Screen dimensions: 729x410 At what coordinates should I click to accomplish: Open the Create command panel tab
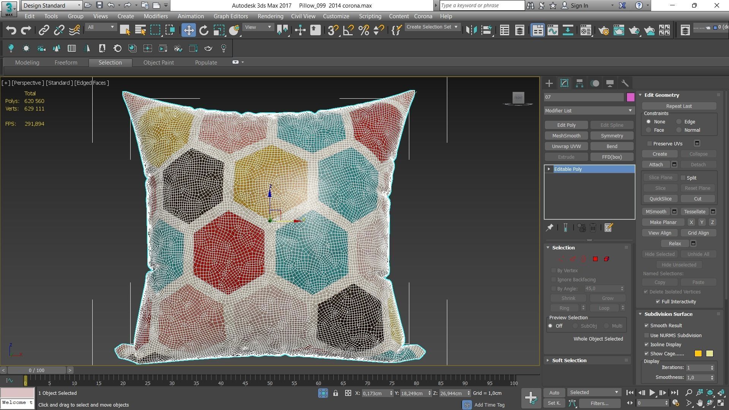(x=549, y=84)
